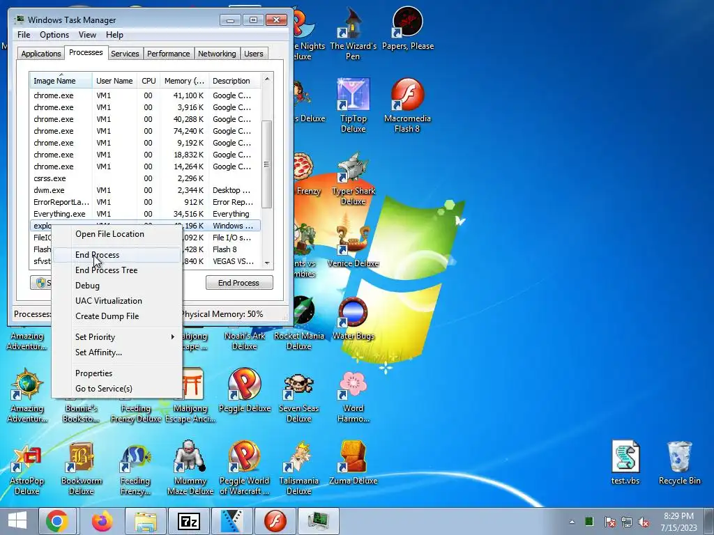Select Bookworm Deluxe desktop shortcut
Screen dimensions: 714x535
tap(81, 467)
